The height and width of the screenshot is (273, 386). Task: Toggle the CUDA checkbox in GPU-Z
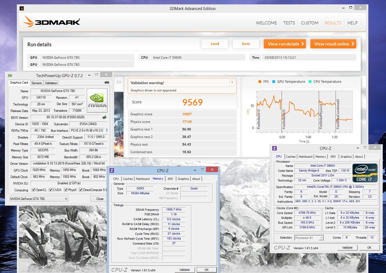50,190
